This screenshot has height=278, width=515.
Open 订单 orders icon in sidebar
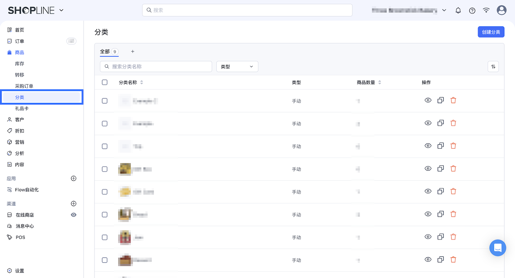(10, 41)
